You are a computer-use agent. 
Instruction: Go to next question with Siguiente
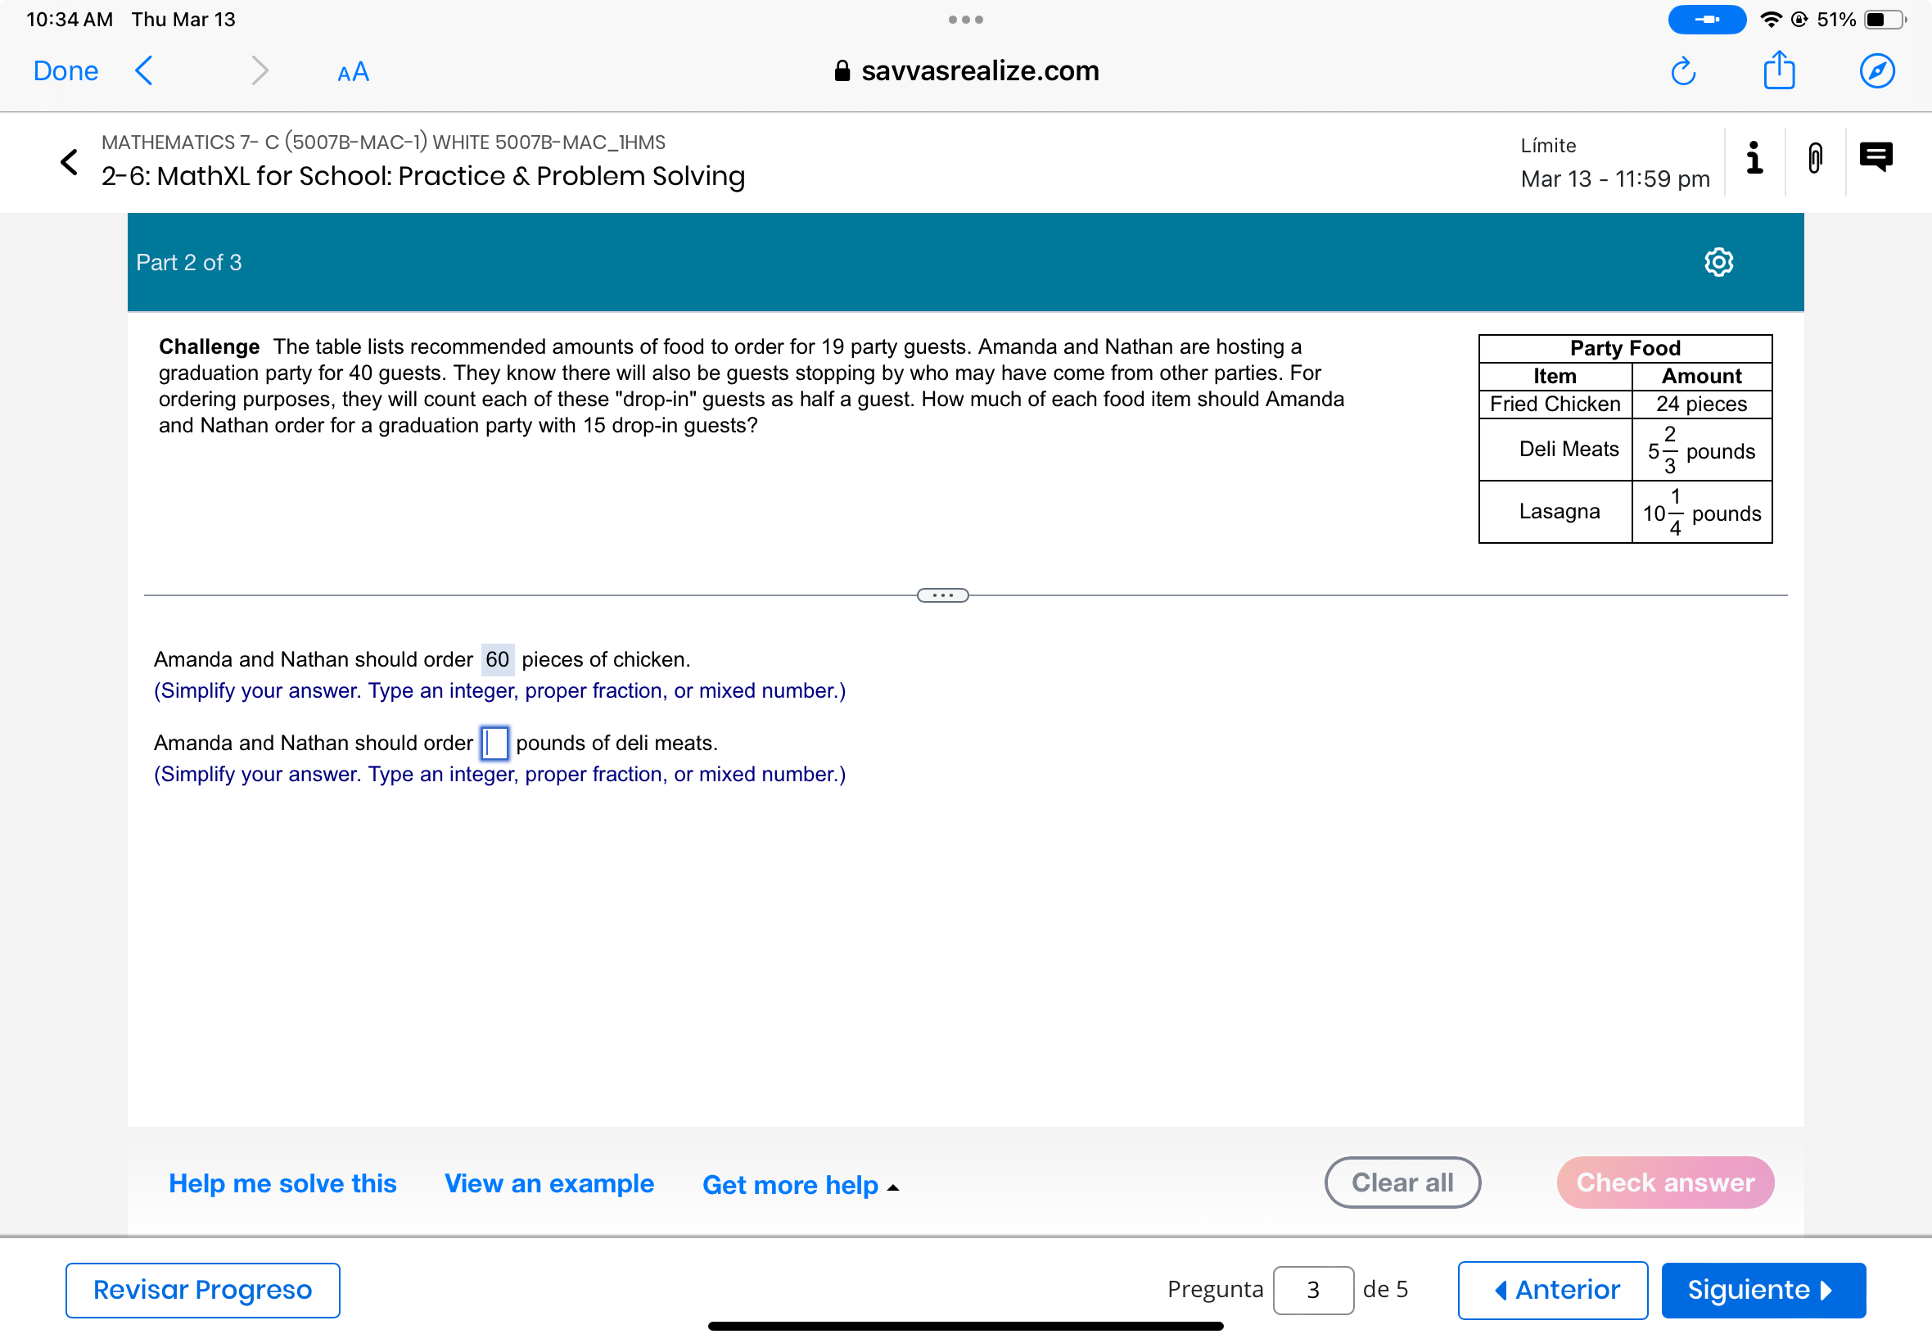click(x=1762, y=1289)
